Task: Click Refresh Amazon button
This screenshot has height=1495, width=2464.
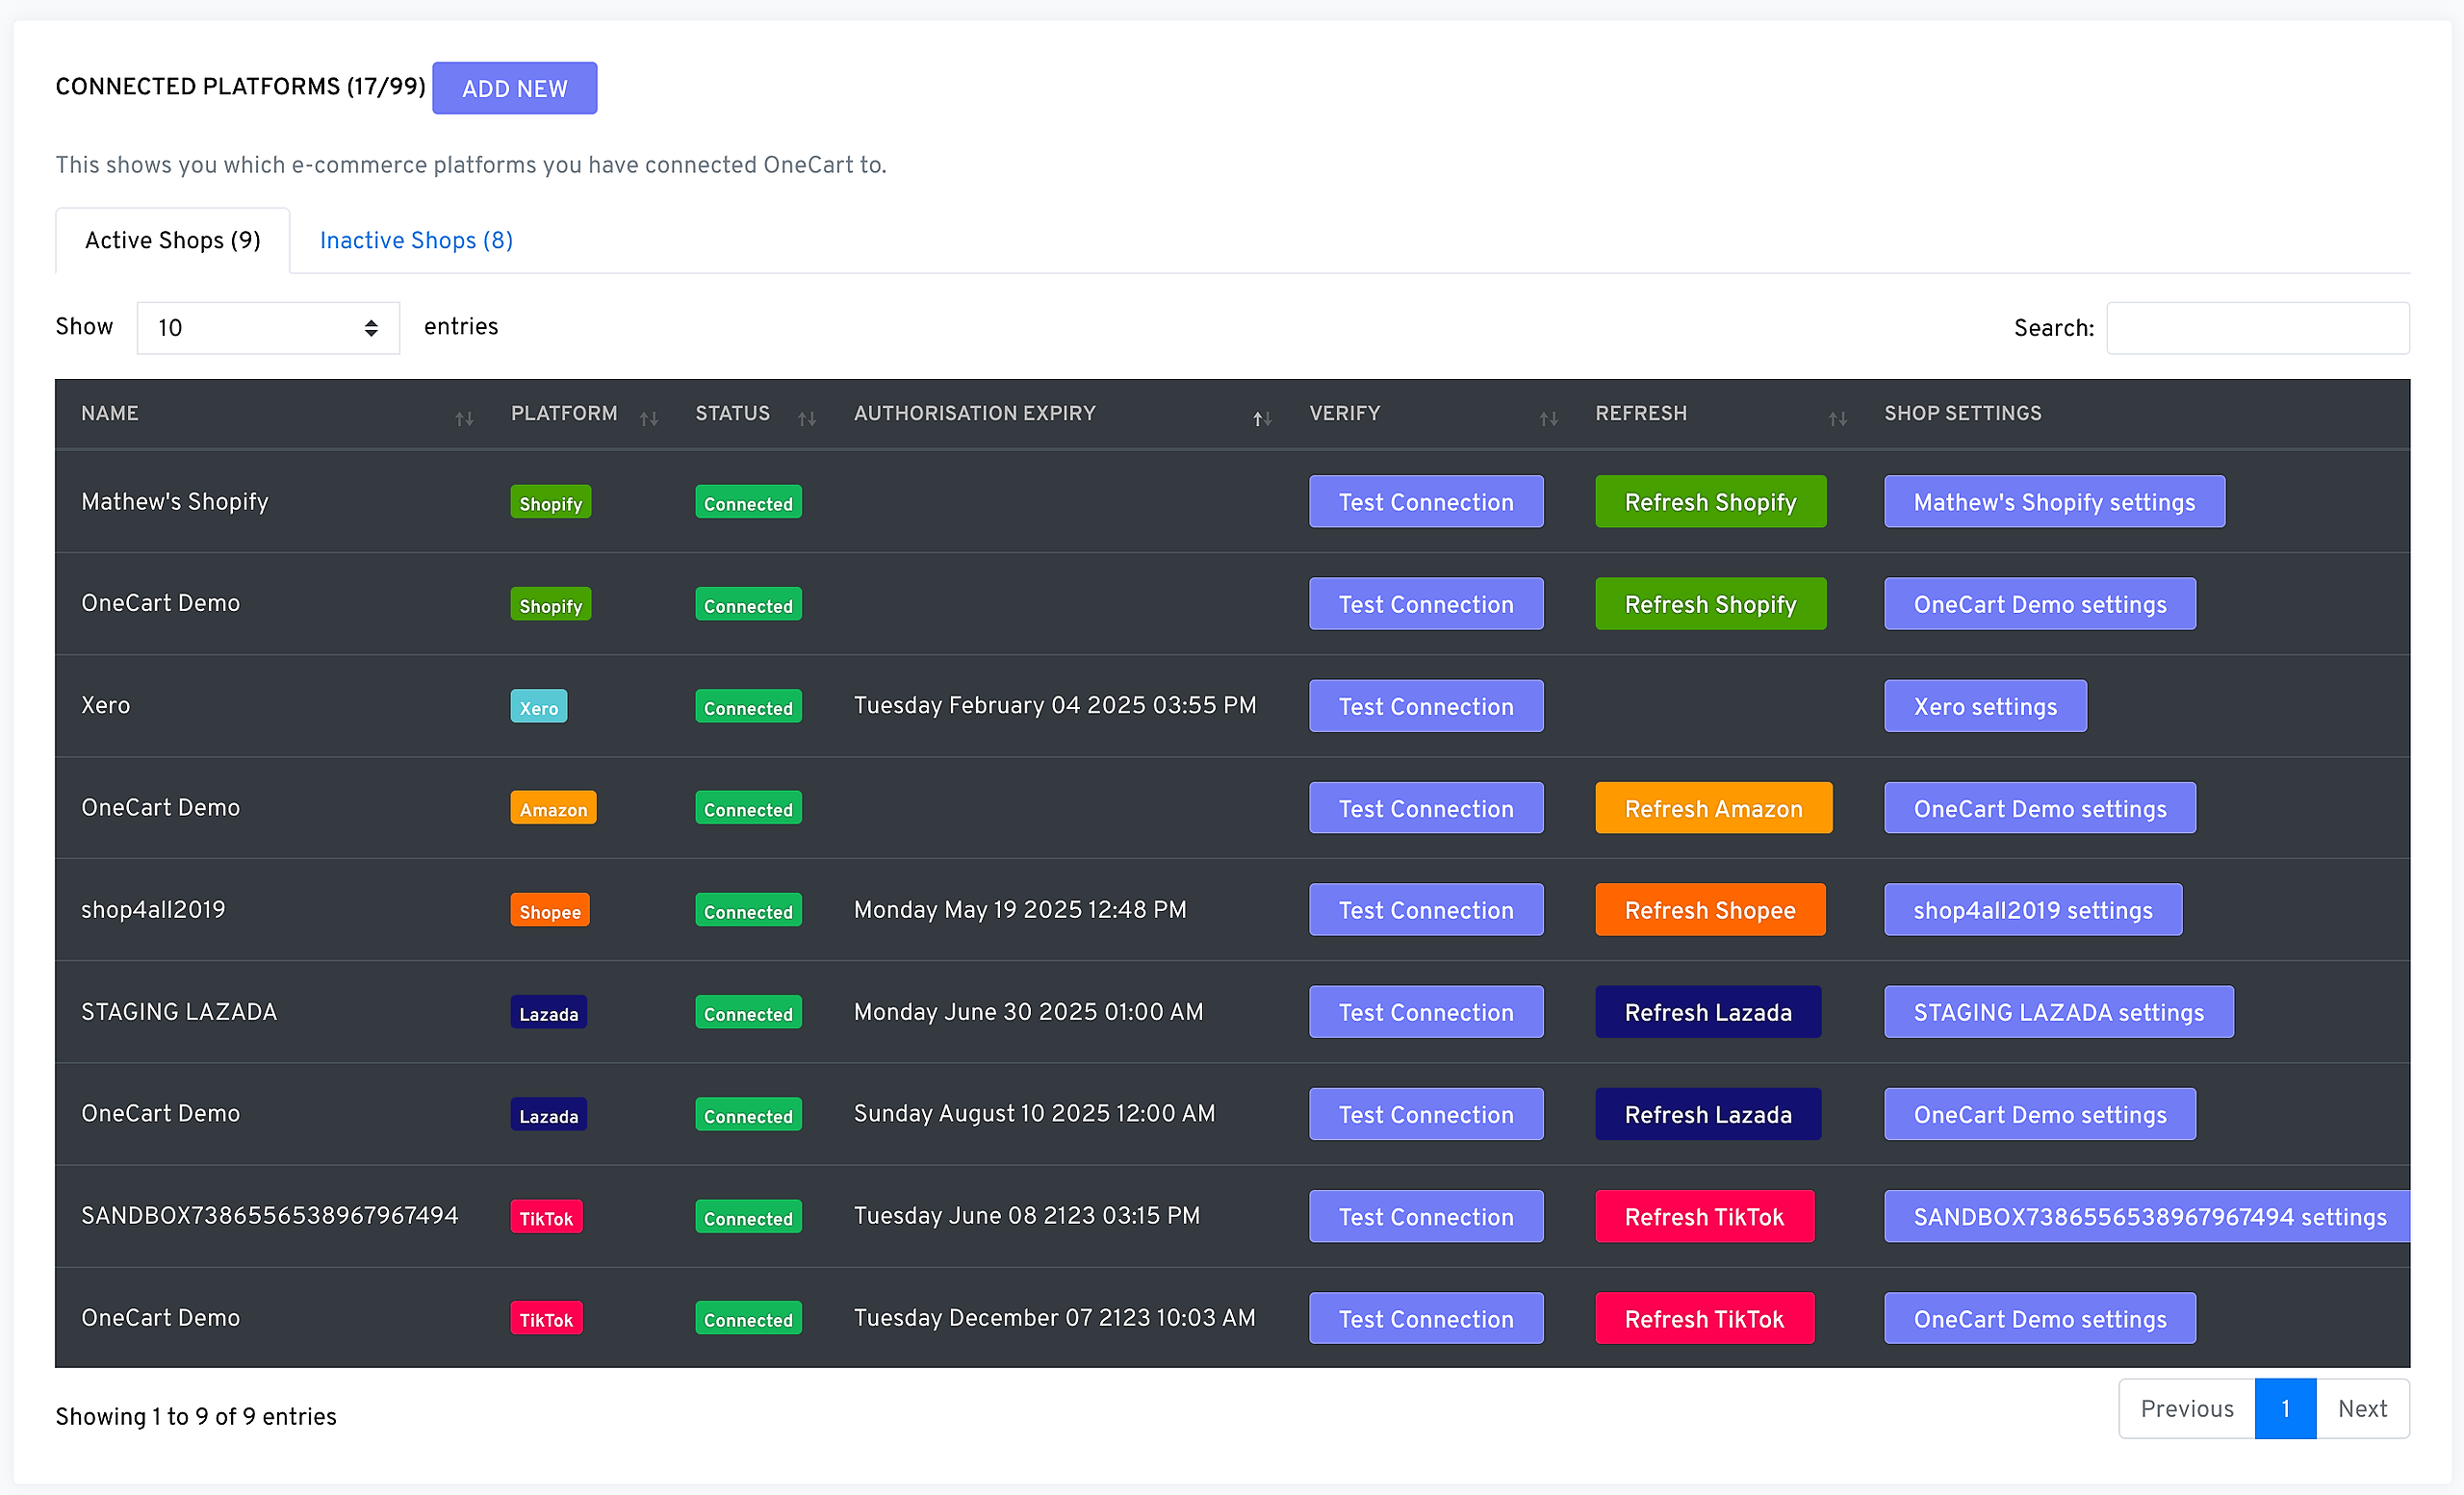Action: [x=1712, y=808]
